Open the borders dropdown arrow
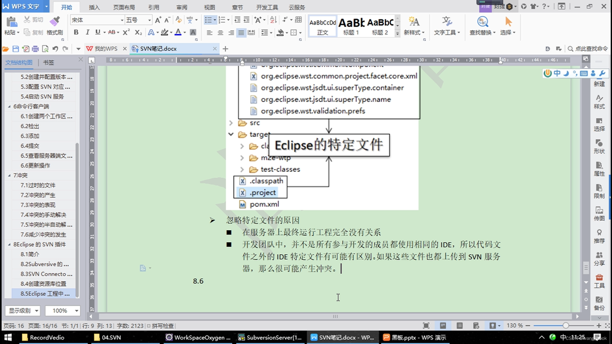Image resolution: width=612 pixels, height=344 pixels. click(x=300, y=32)
